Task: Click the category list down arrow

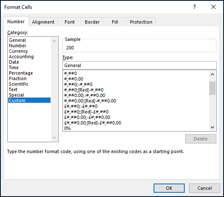Action: (54, 138)
